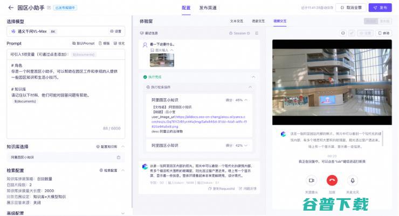Edit the app name 园区小助手
The width and height of the screenshot is (399, 216).
click(49, 8)
